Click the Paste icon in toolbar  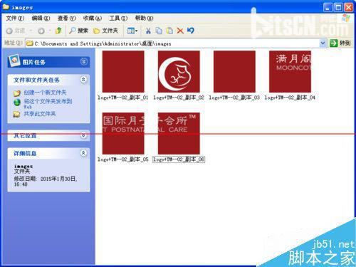click(x=169, y=31)
